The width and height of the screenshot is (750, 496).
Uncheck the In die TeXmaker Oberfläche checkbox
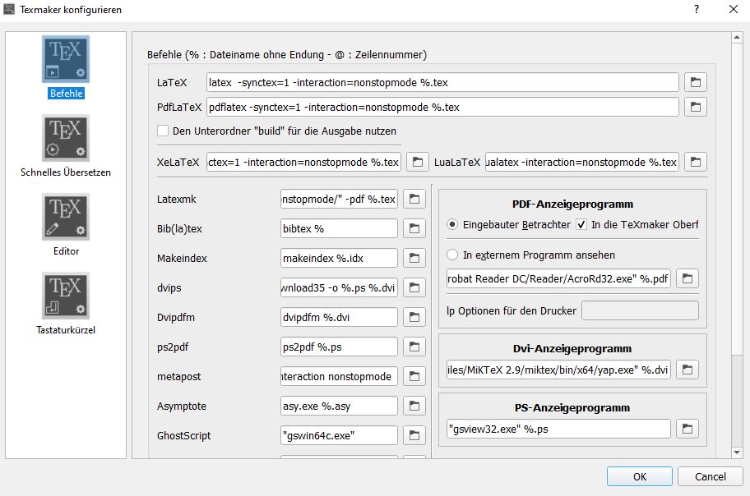581,224
